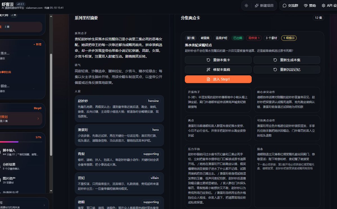337x209 pixels.
Task: Open the 交流群 chat bubble icon
Action: (x=284, y=6)
